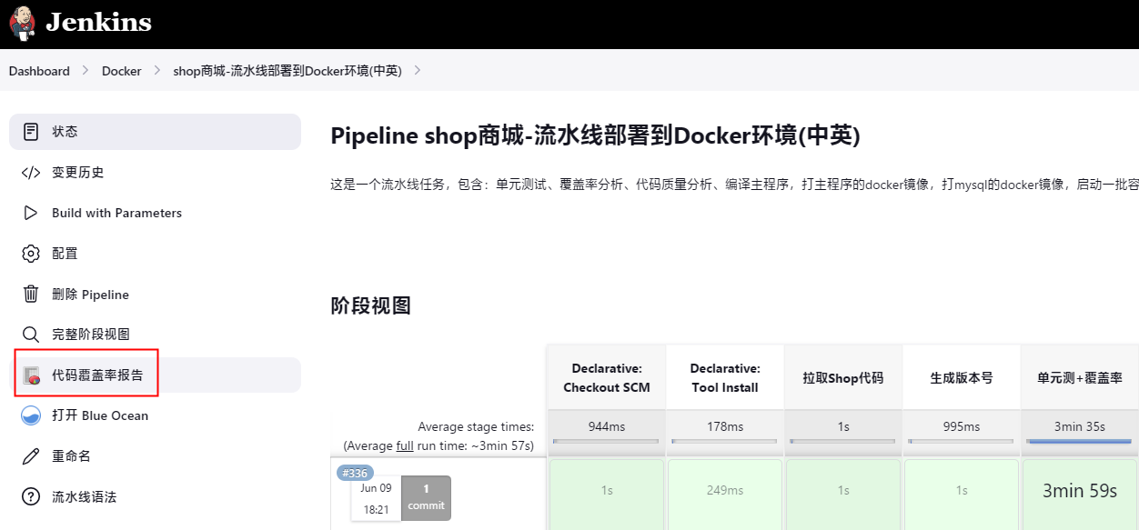The image size is (1139, 530).
Task: Click the 流水线语法 question mark icon
Action: 31,497
